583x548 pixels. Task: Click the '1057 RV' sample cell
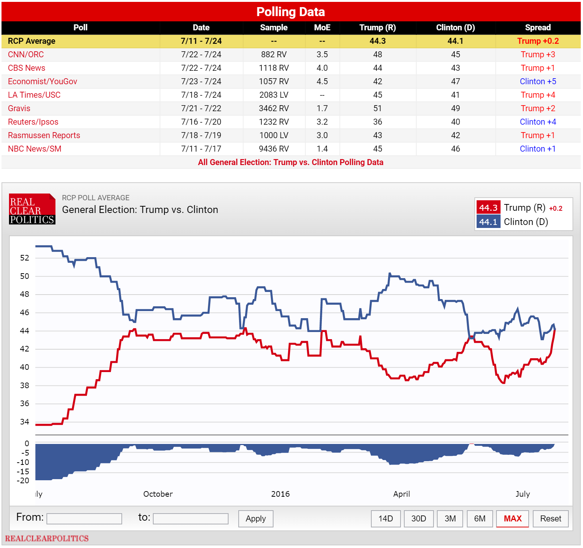(274, 82)
